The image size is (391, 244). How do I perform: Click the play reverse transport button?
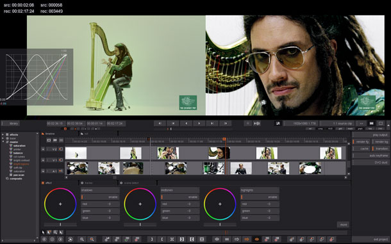tap(186, 124)
